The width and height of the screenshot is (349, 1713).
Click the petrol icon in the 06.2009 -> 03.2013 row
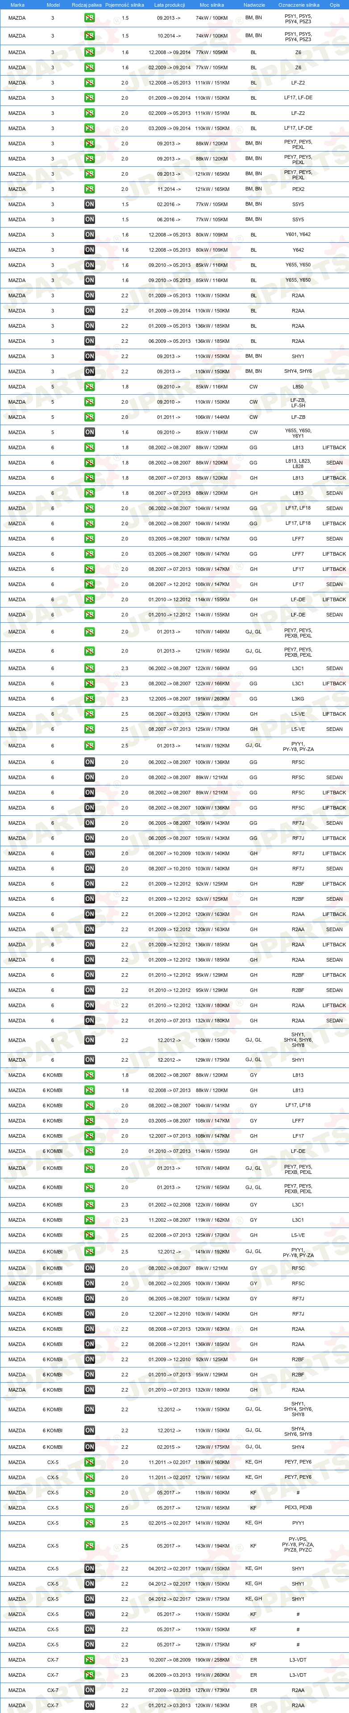[90, 1675]
